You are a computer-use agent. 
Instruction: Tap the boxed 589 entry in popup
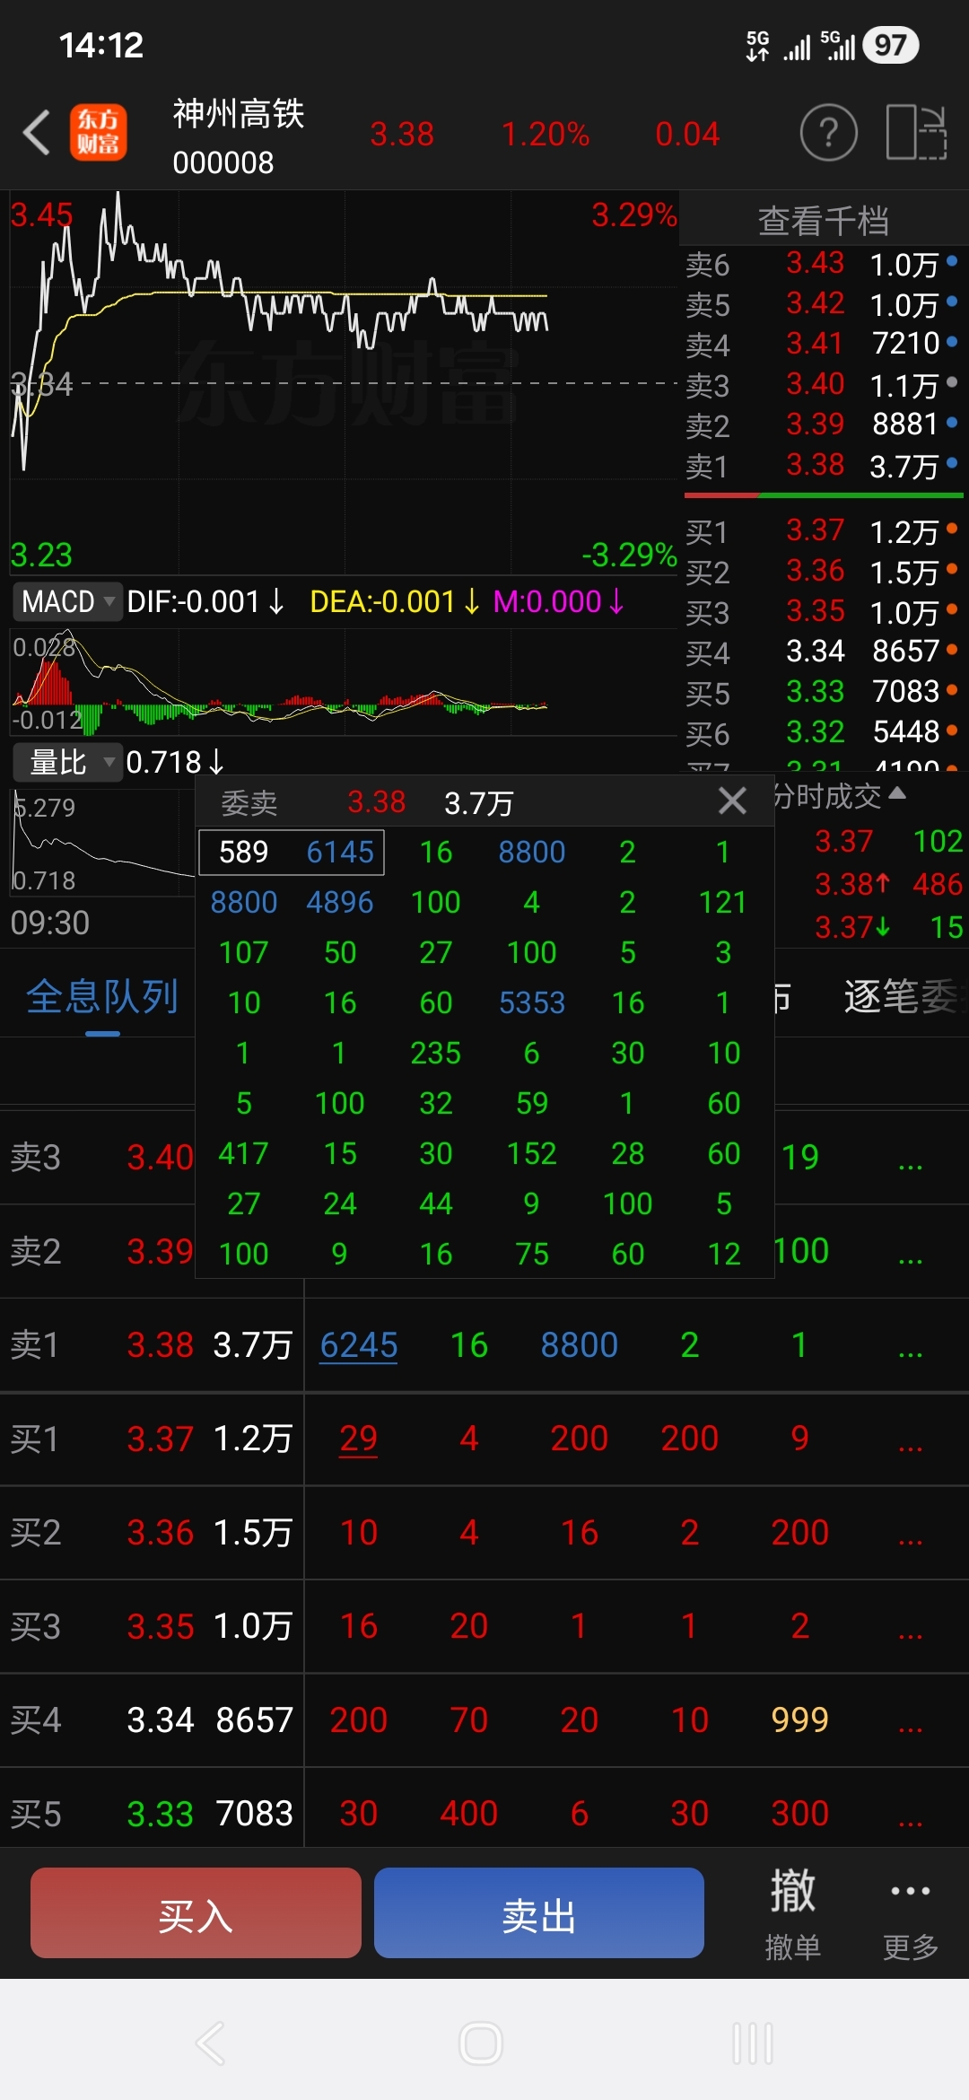(x=244, y=852)
